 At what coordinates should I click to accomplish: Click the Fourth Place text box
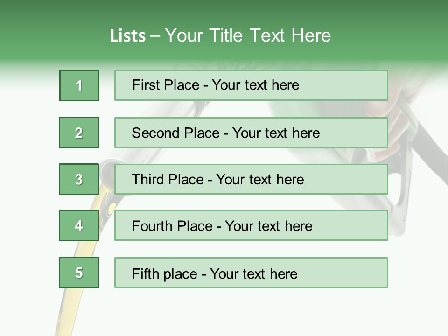[251, 225]
